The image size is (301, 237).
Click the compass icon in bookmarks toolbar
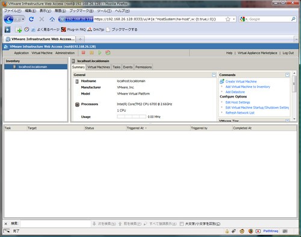pos(26,29)
